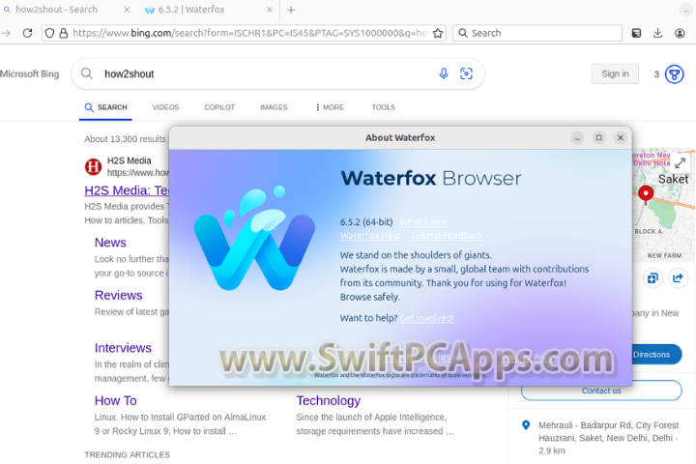
Task: Click the Microsoft Bing logo
Action: (x=29, y=73)
